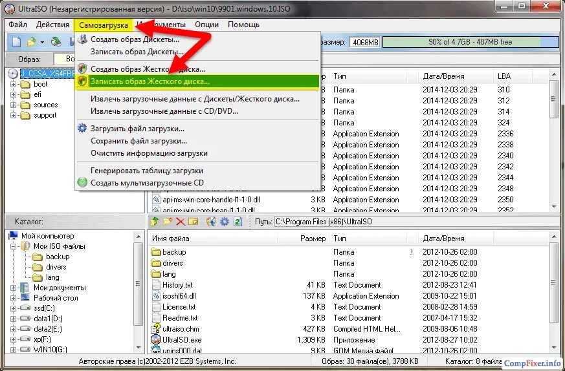
Task: Select the data2(E:) drive
Action: coord(47,329)
